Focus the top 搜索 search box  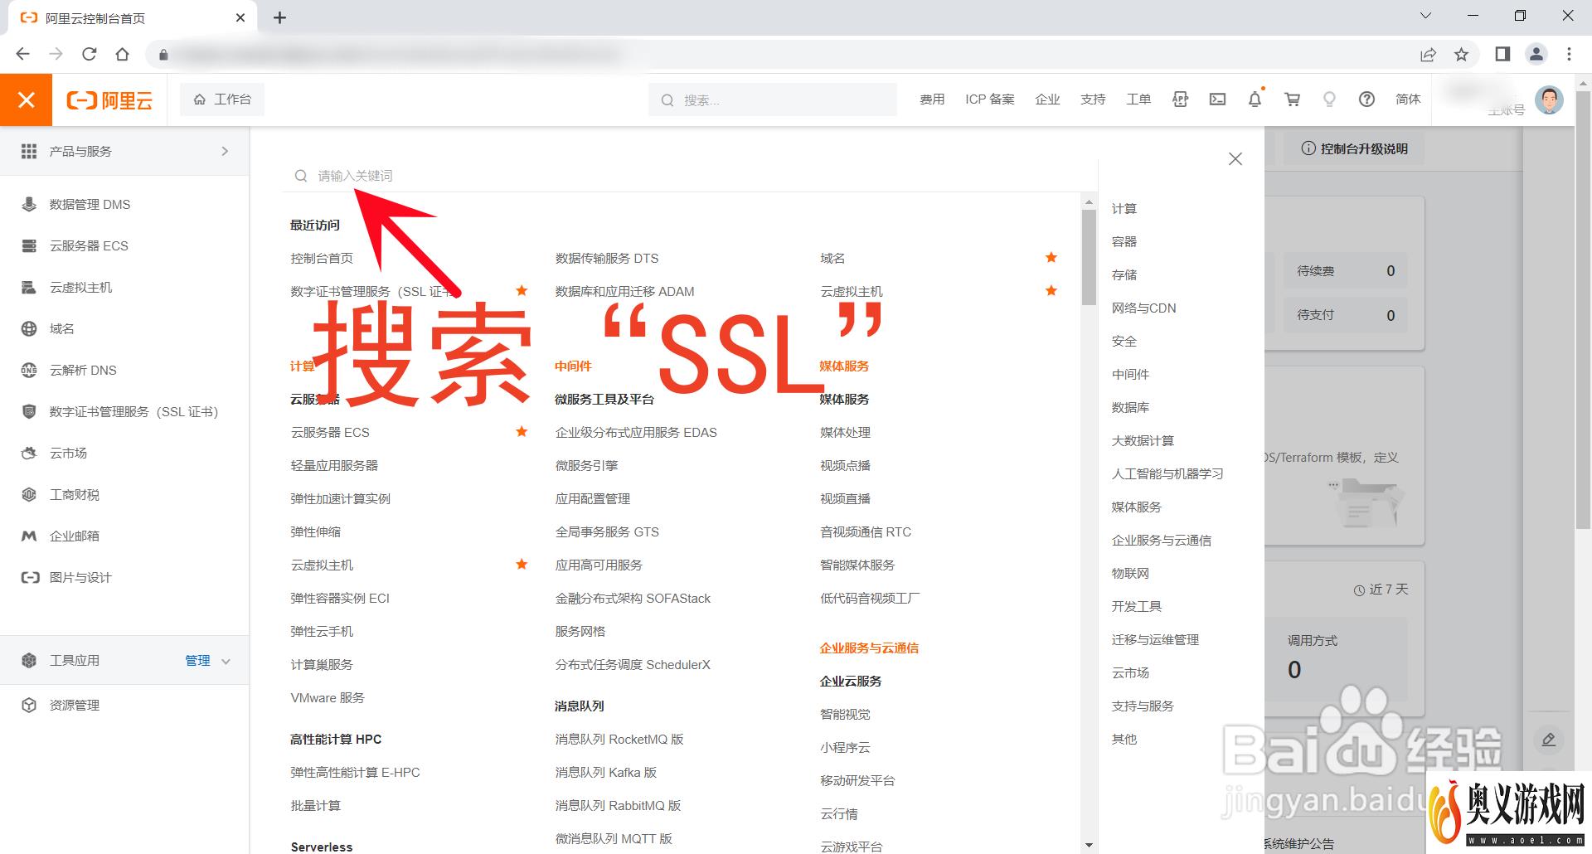point(773,99)
